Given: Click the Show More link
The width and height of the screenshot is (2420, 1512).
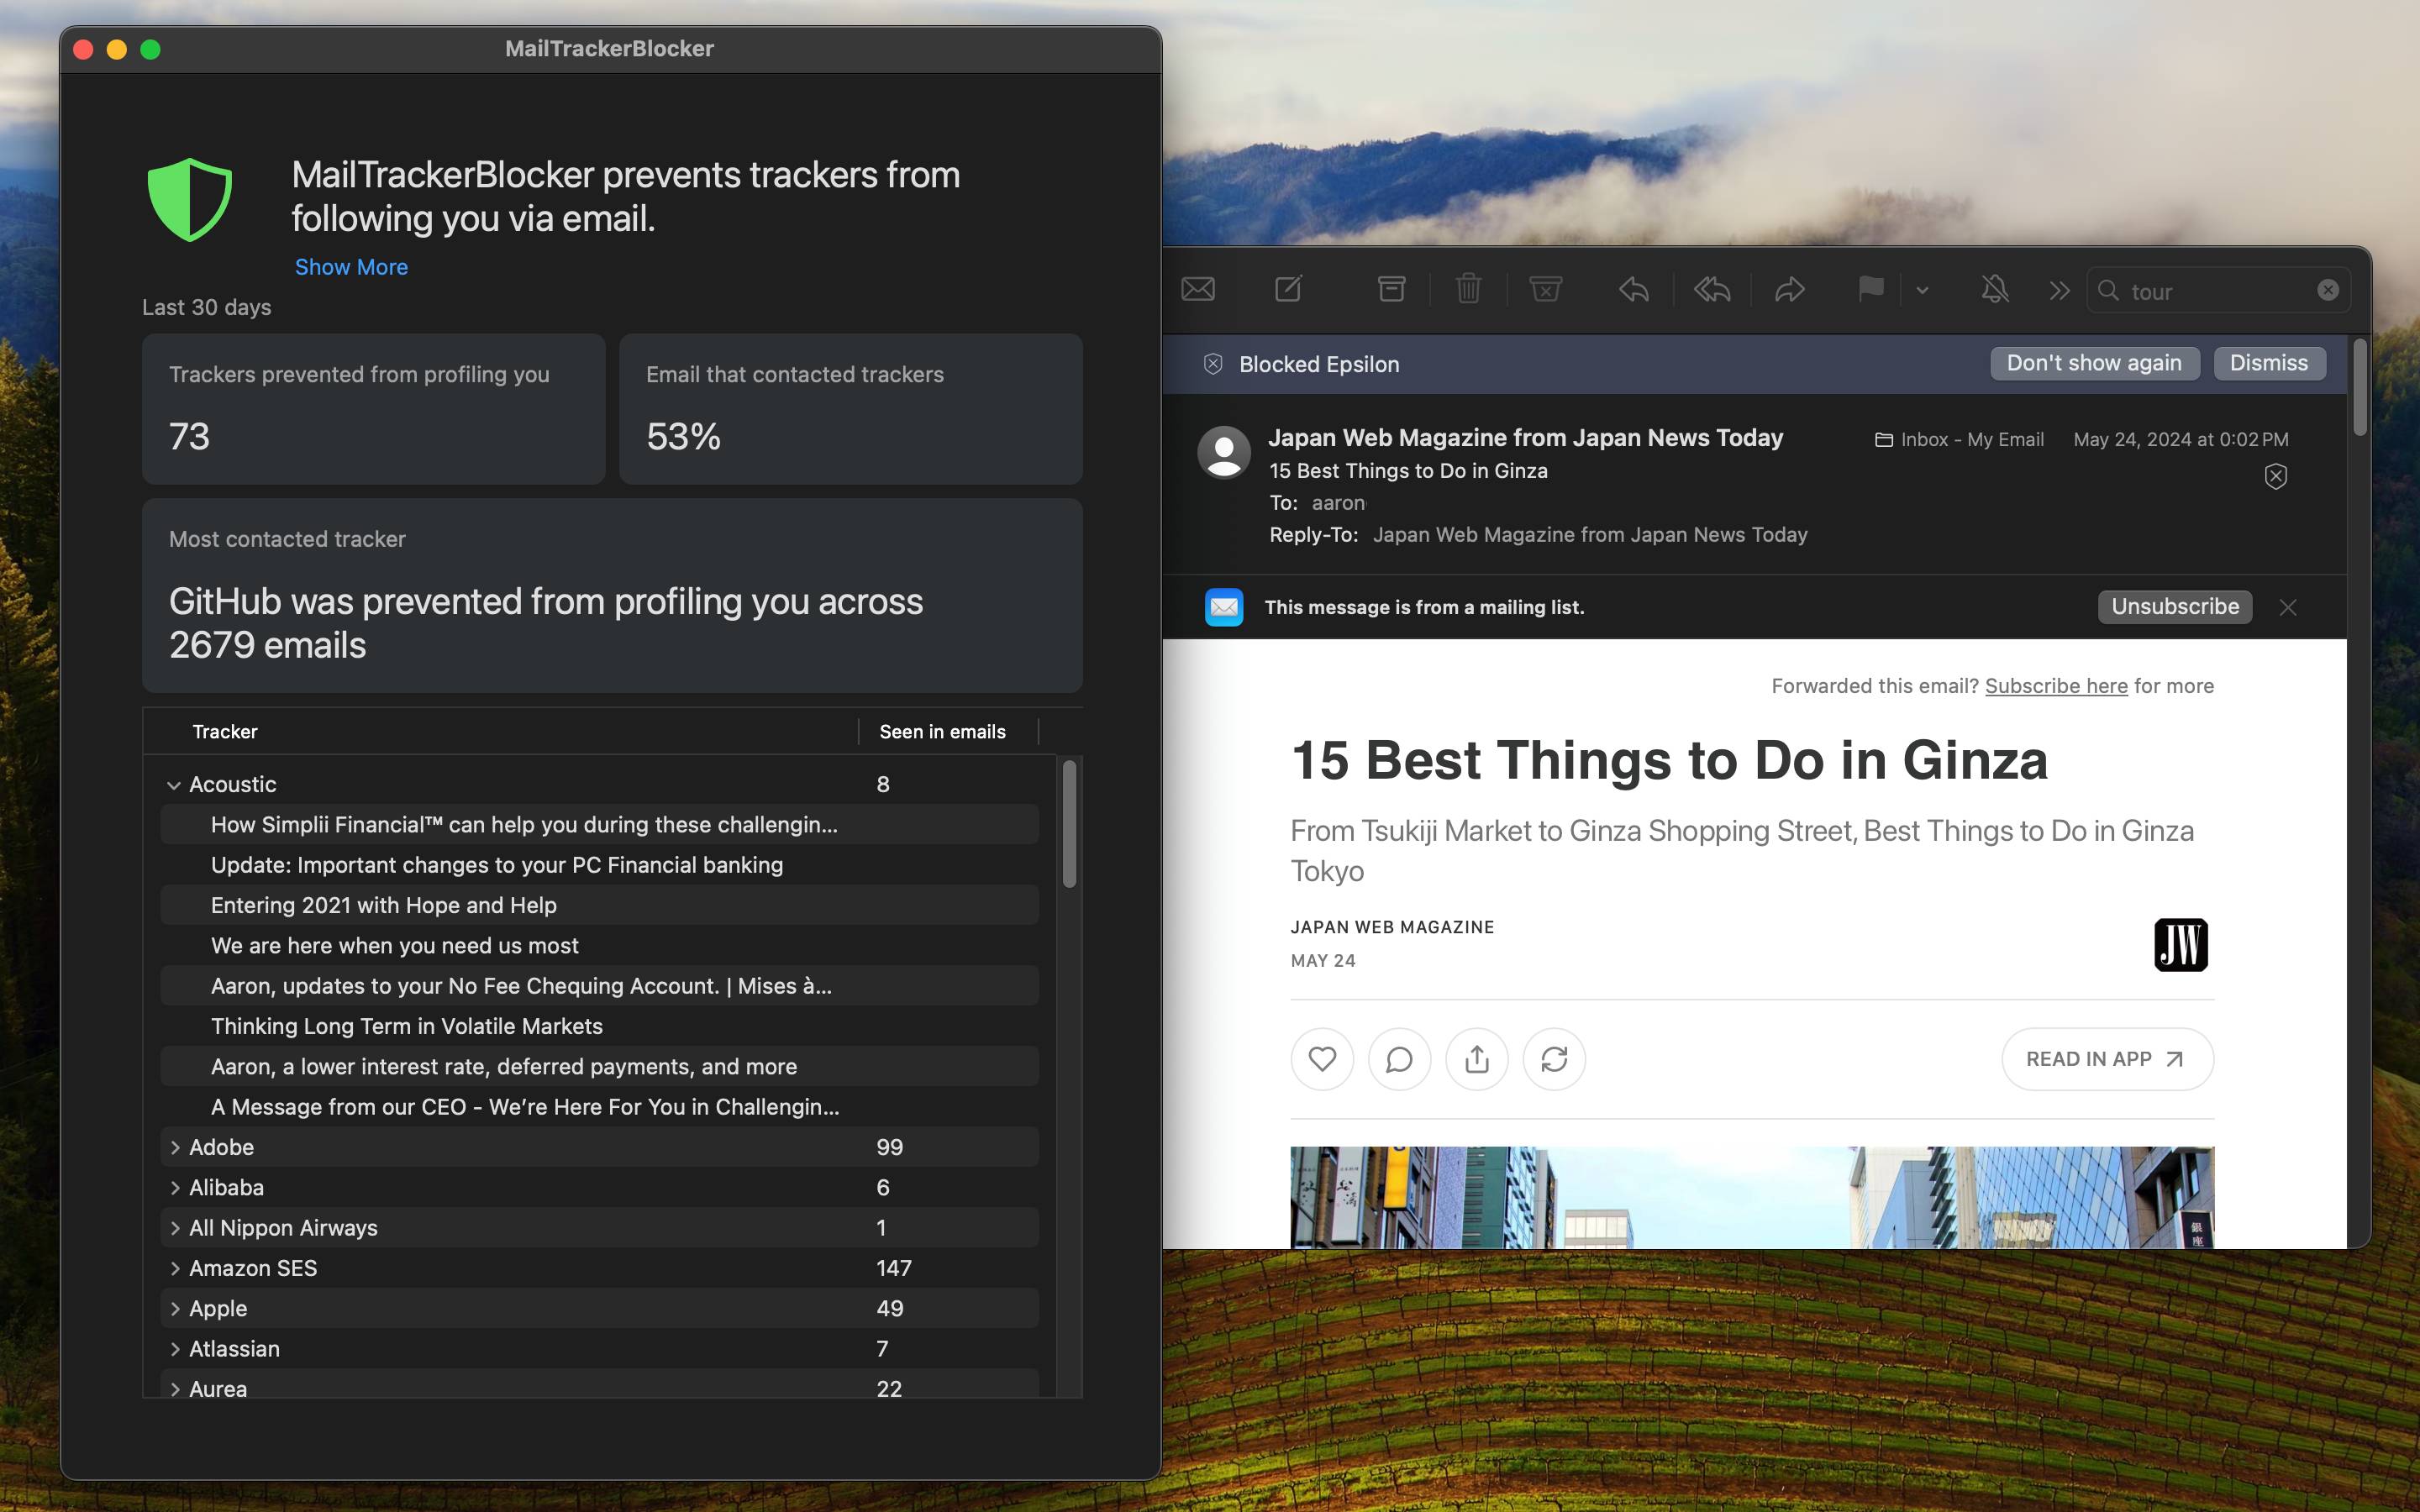Looking at the screenshot, I should point(351,267).
